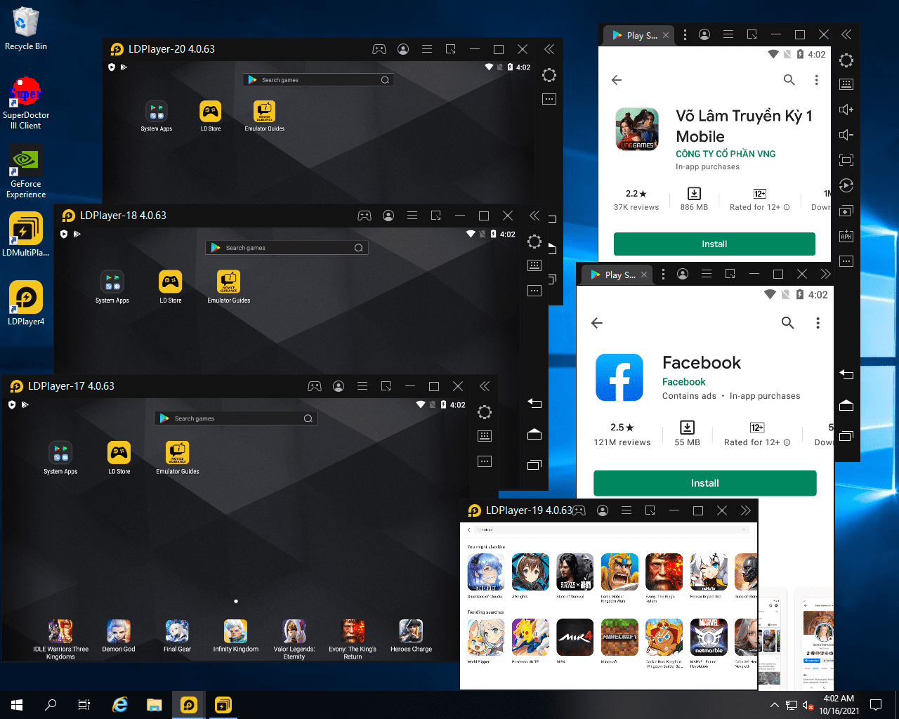This screenshot has width=899, height=719.
Task: Install Võ Lâm Truyền Kỳ 1 Mobile
Action: click(x=714, y=244)
